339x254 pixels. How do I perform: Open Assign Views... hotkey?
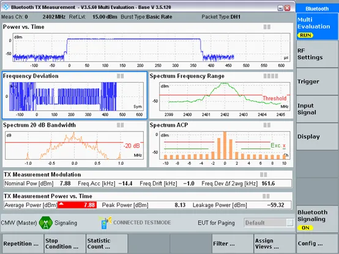(x=274, y=244)
